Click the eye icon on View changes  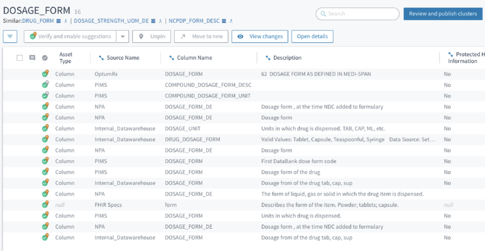tap(240, 36)
